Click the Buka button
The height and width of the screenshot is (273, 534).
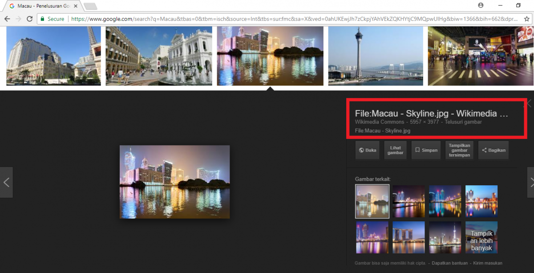pyautogui.click(x=367, y=150)
